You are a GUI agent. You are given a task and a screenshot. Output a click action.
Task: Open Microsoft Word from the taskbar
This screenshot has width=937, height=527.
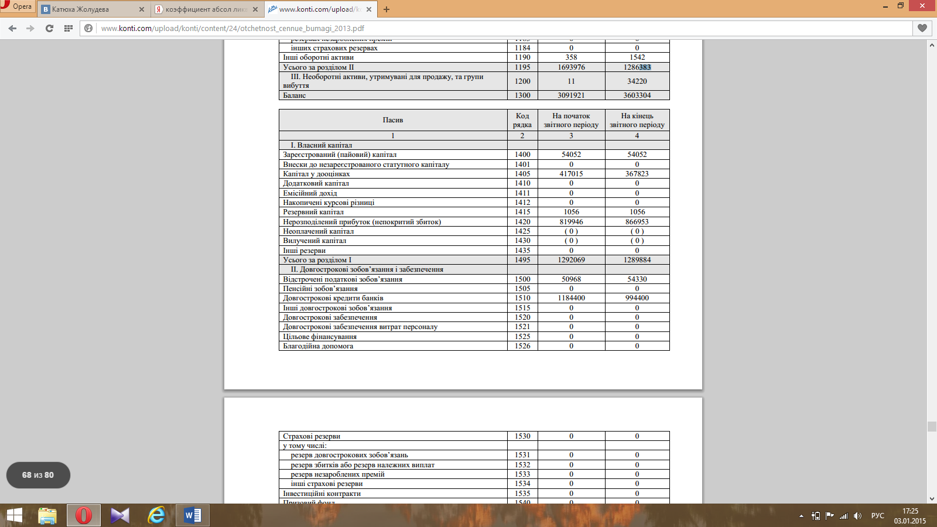coord(193,515)
